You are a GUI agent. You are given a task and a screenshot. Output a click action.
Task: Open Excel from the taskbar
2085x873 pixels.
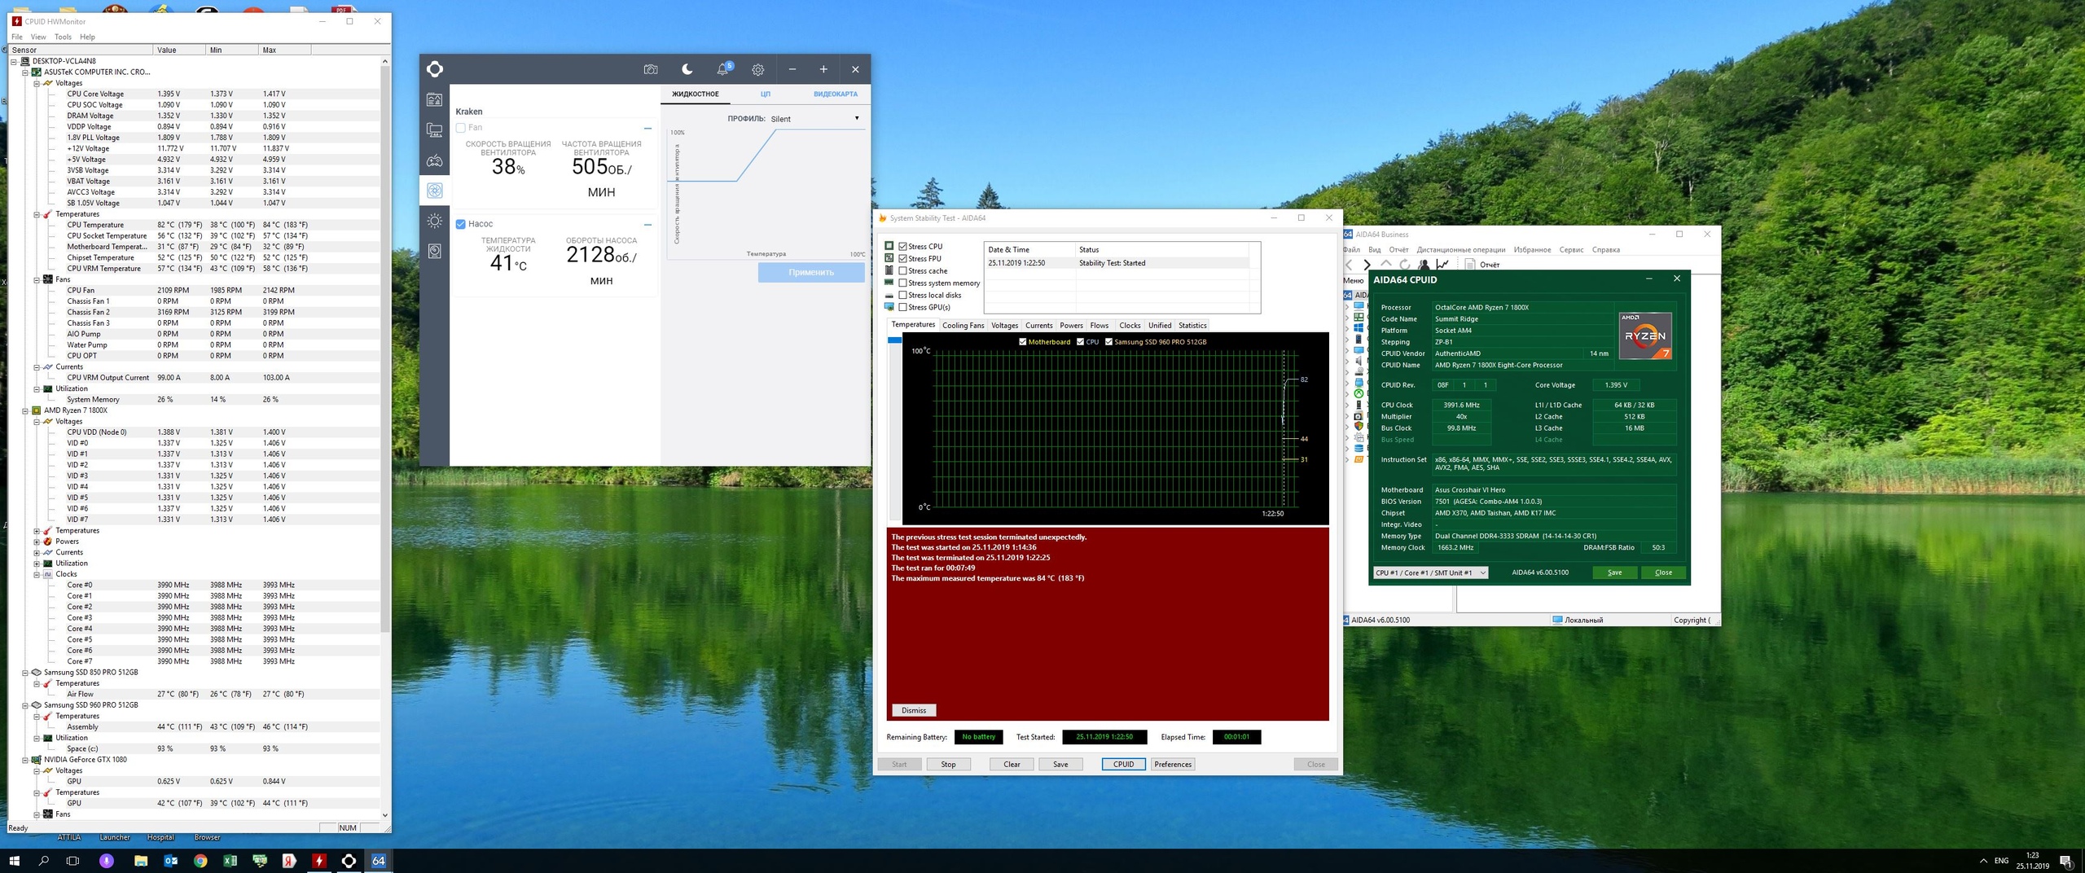click(x=230, y=861)
